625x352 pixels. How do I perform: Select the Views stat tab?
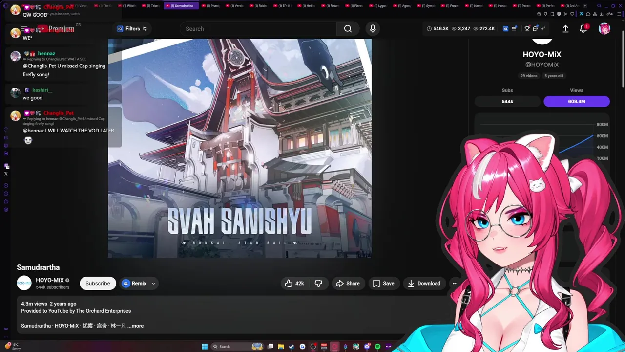577,101
